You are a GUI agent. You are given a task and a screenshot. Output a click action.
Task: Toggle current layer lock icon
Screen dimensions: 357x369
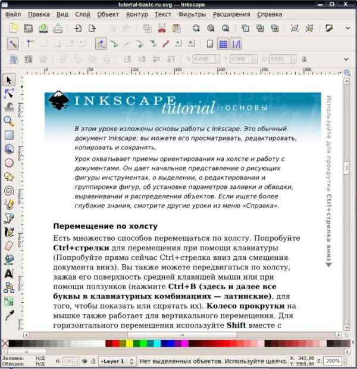coord(93,361)
